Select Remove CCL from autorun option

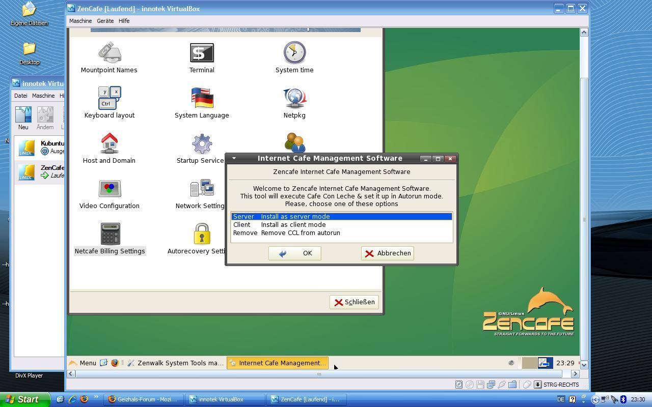pos(342,233)
